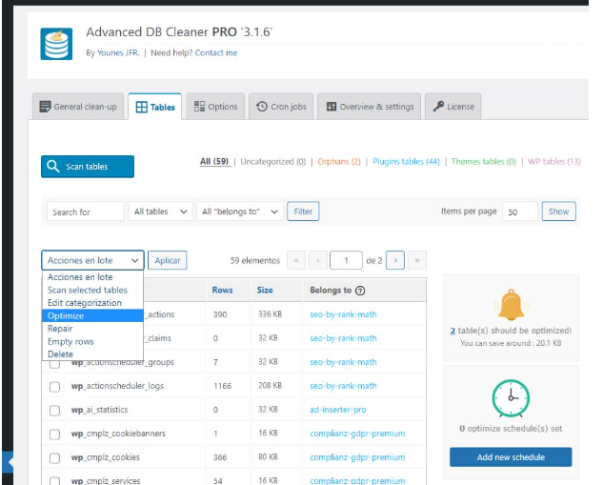Sort by Size column header

(265, 290)
